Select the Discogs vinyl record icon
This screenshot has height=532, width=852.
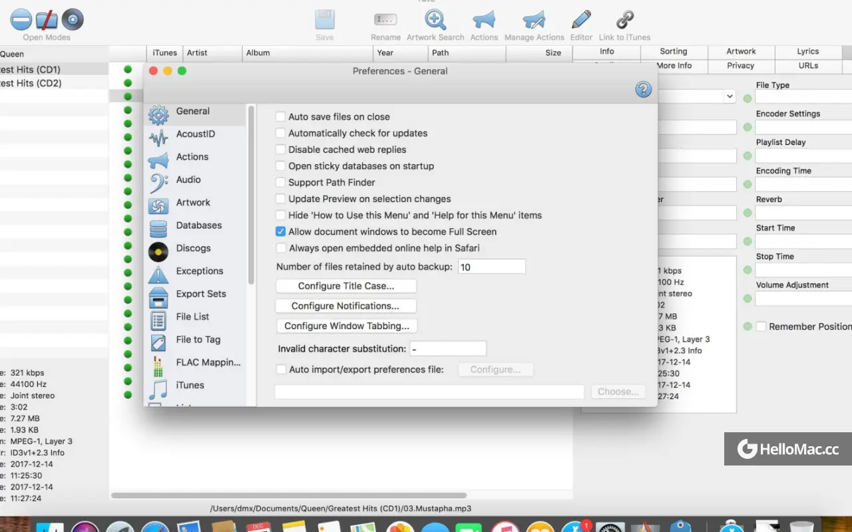click(158, 251)
